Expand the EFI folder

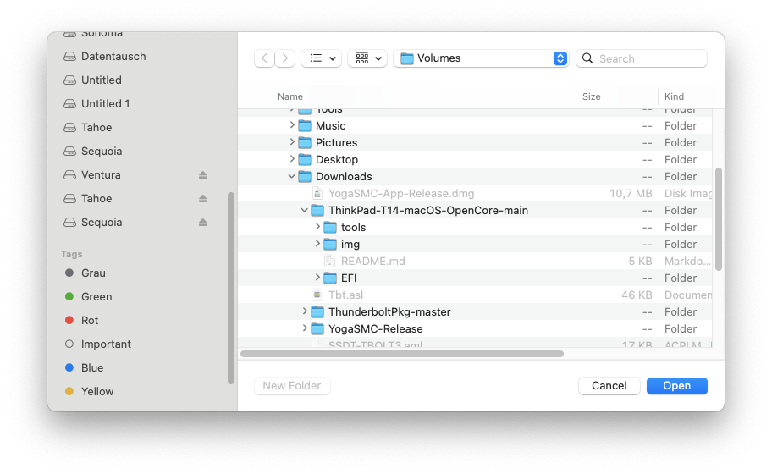(x=317, y=278)
